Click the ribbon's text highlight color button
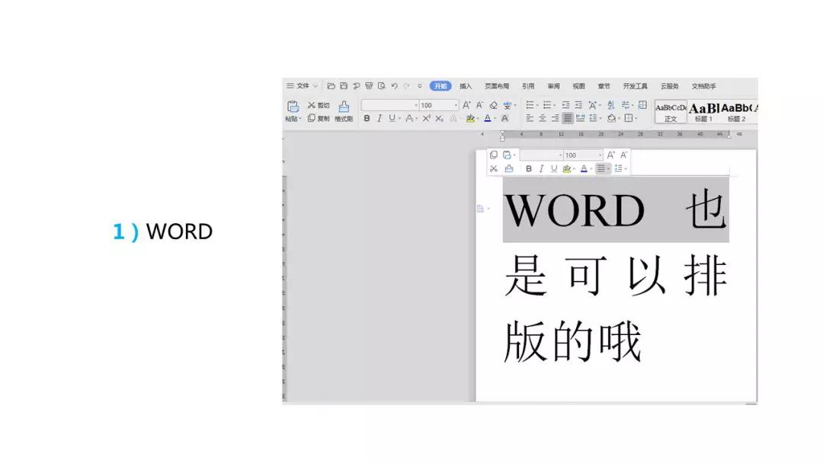 469,119
